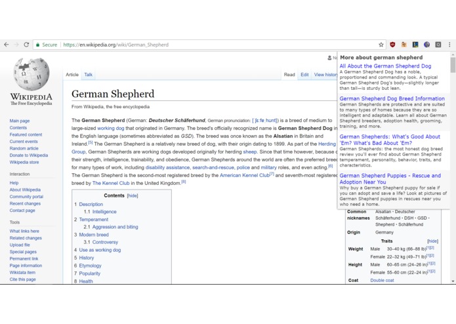Open About Wikipedia link
Image resolution: width=456 pixels, height=324 pixels.
pos(25,190)
